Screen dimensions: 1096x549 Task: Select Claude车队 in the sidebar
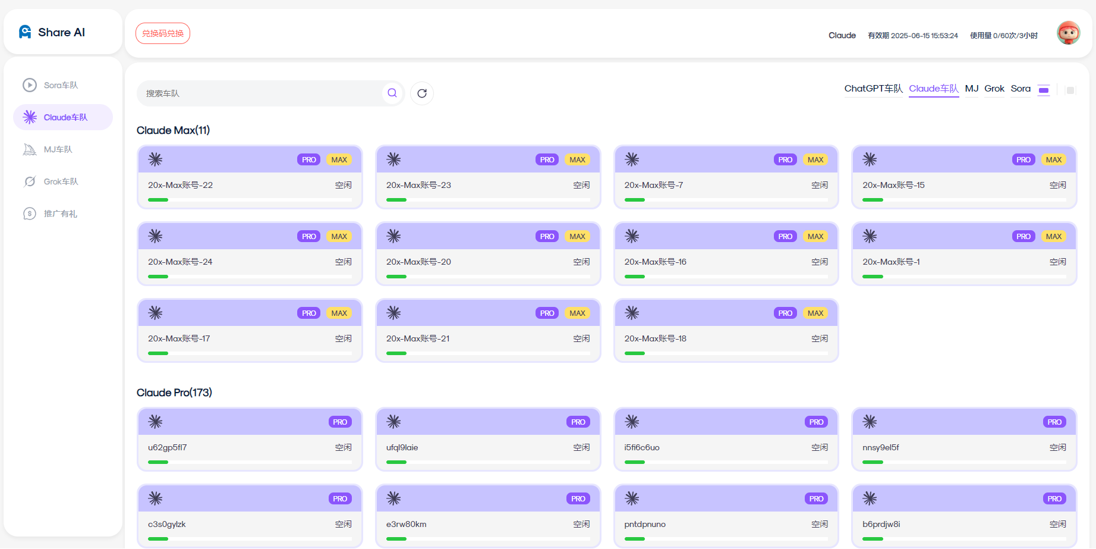click(x=63, y=117)
